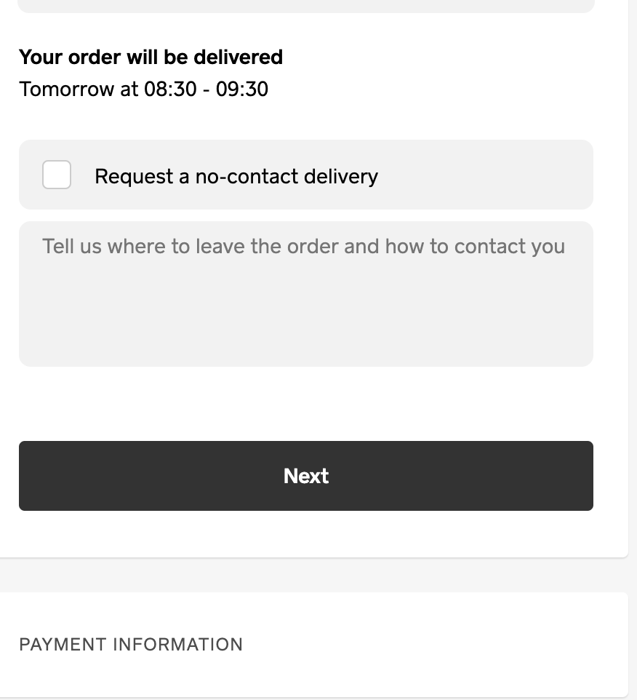Open the PAYMENT INFORMATION section heading
The width and height of the screenshot is (637, 700).
[x=131, y=645]
